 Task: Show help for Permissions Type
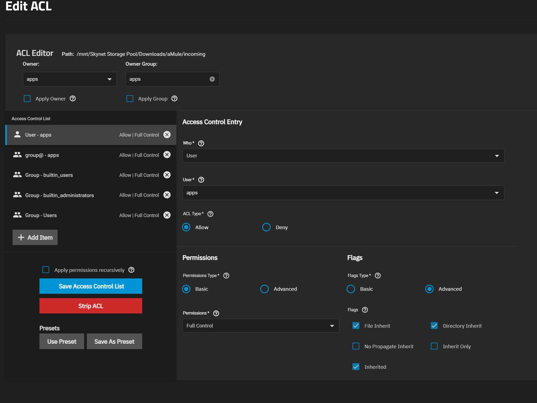pyautogui.click(x=226, y=276)
